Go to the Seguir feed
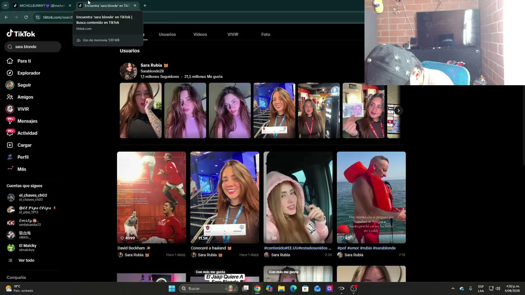 click(x=19, y=85)
